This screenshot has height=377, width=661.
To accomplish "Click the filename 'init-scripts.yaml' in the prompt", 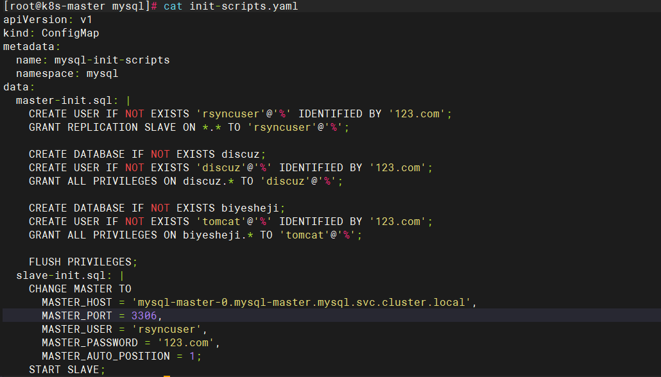I will coord(244,6).
